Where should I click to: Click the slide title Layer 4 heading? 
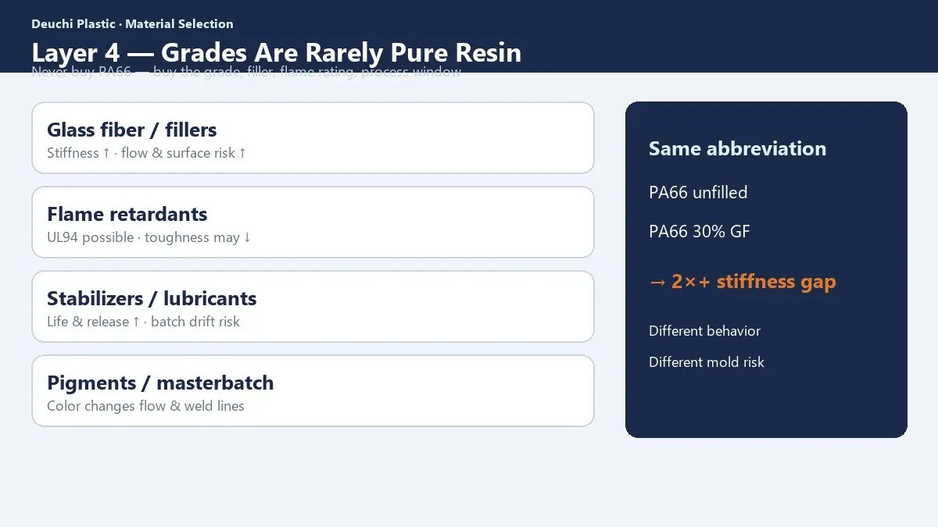point(276,52)
